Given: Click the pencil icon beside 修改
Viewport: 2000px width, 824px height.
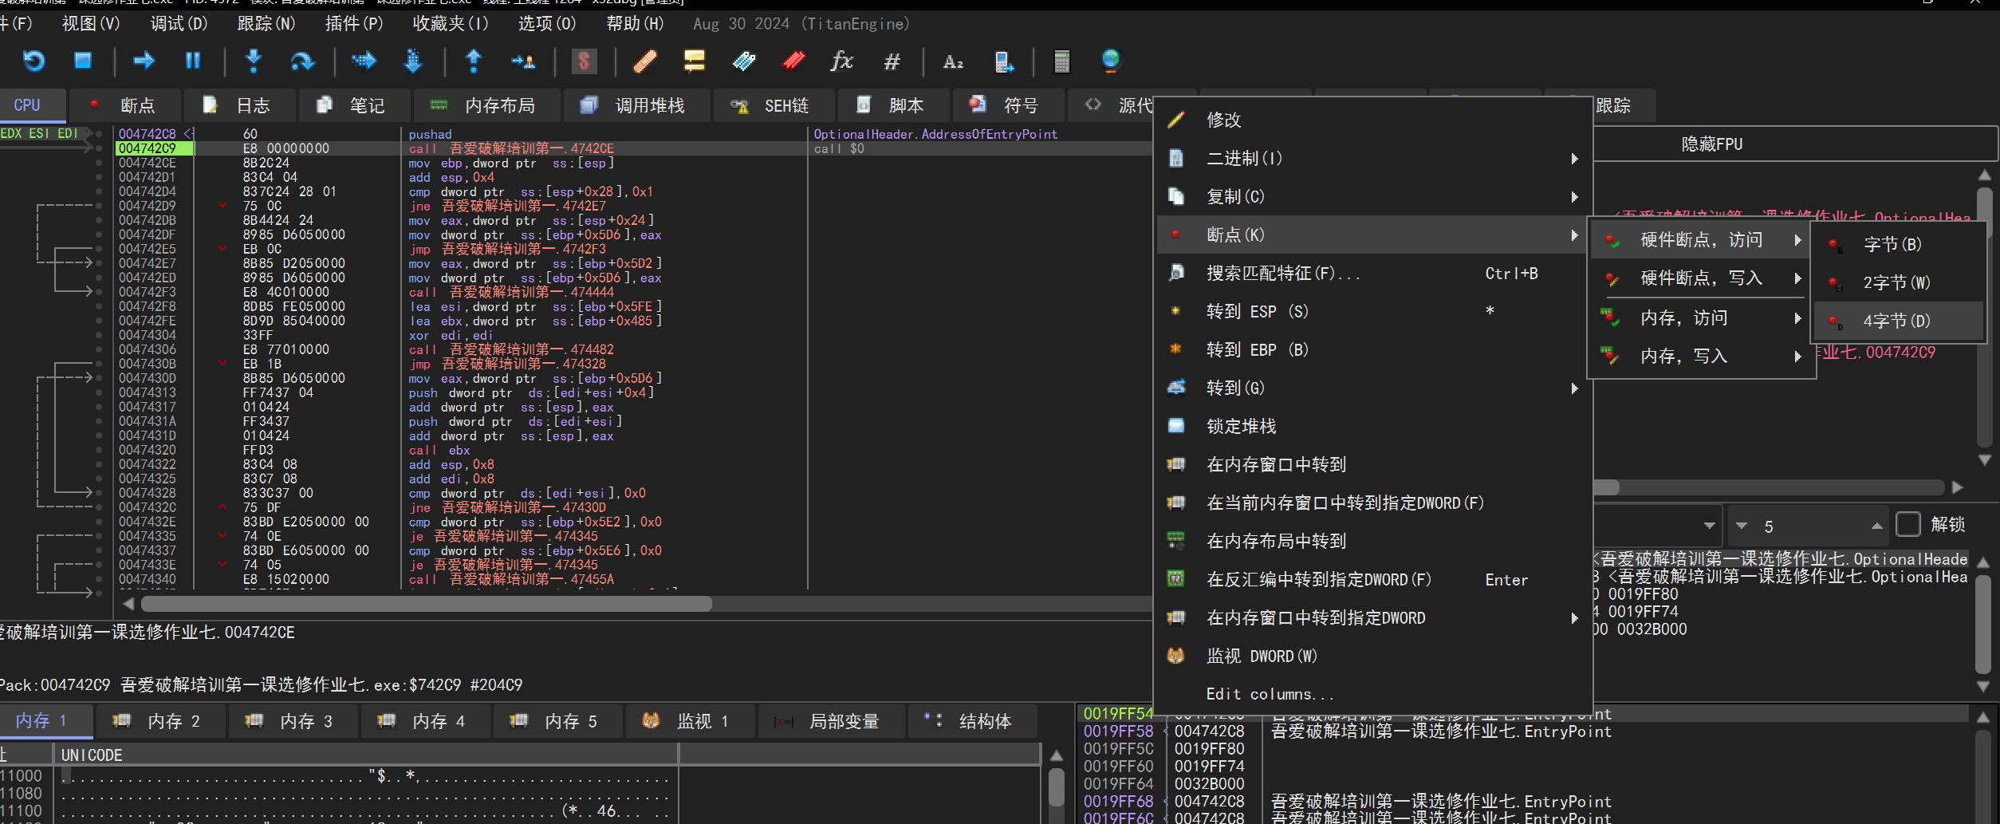Looking at the screenshot, I should click(x=1176, y=120).
